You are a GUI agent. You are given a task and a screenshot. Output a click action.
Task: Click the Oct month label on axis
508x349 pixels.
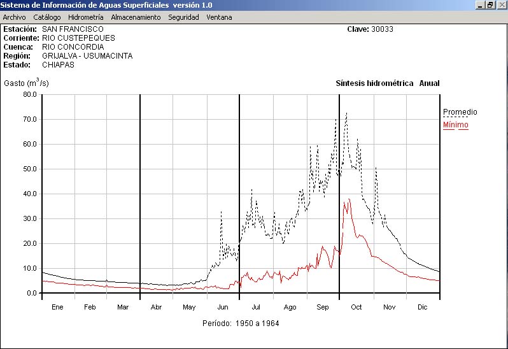[x=356, y=307]
